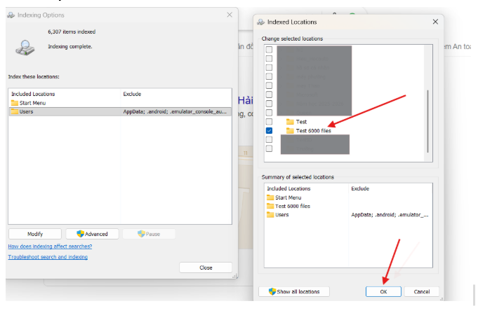Viewport: 478px width, 313px height.
Task: Click the Test folder icon in location tree
Action: pyautogui.click(x=290, y=122)
